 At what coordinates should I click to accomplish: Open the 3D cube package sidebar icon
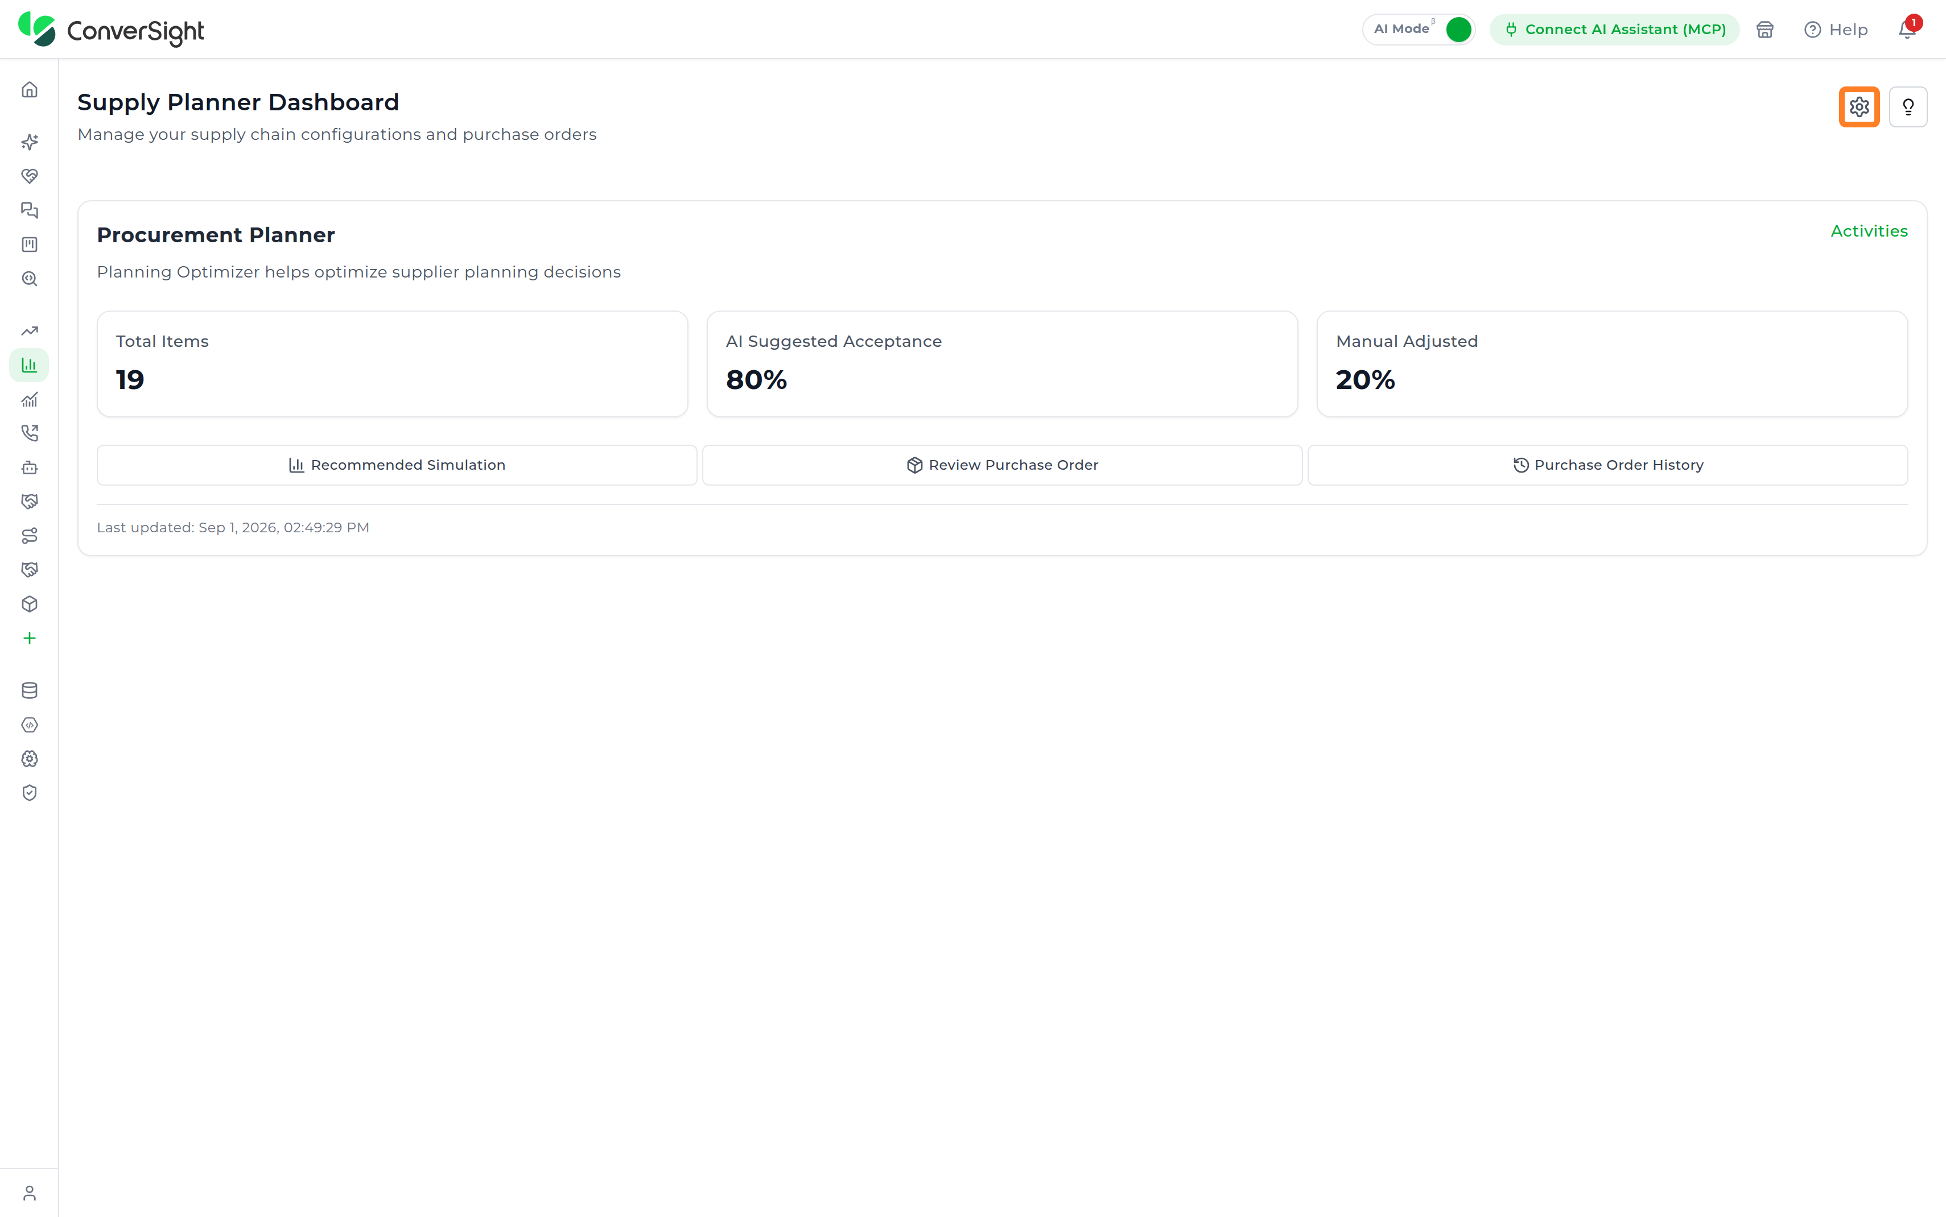(x=30, y=604)
